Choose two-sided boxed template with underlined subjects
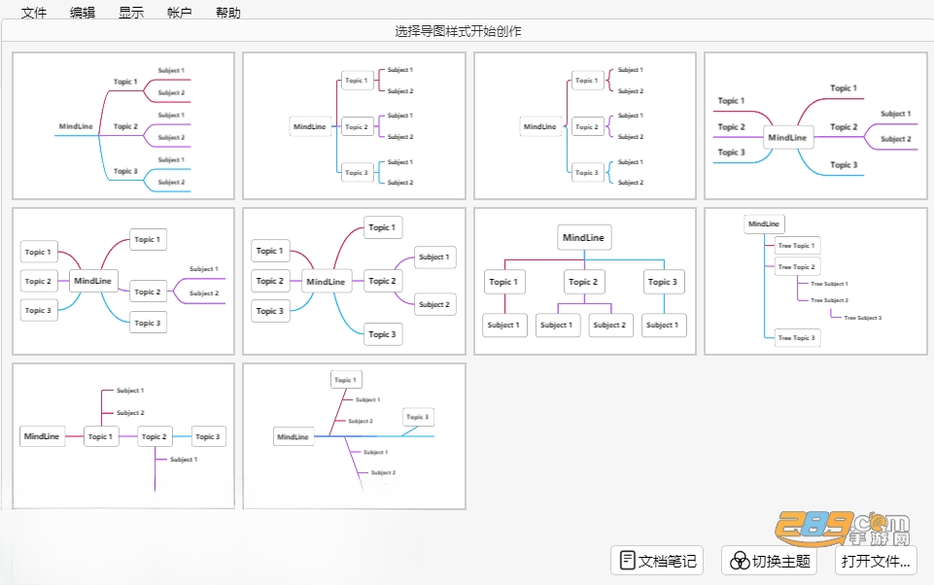 click(x=123, y=281)
